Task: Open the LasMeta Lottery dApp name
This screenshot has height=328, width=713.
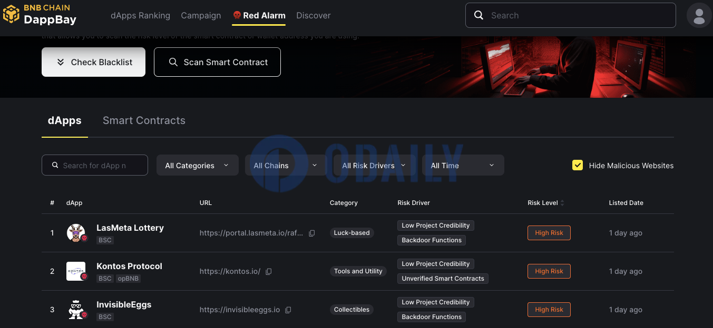Action: tap(130, 228)
